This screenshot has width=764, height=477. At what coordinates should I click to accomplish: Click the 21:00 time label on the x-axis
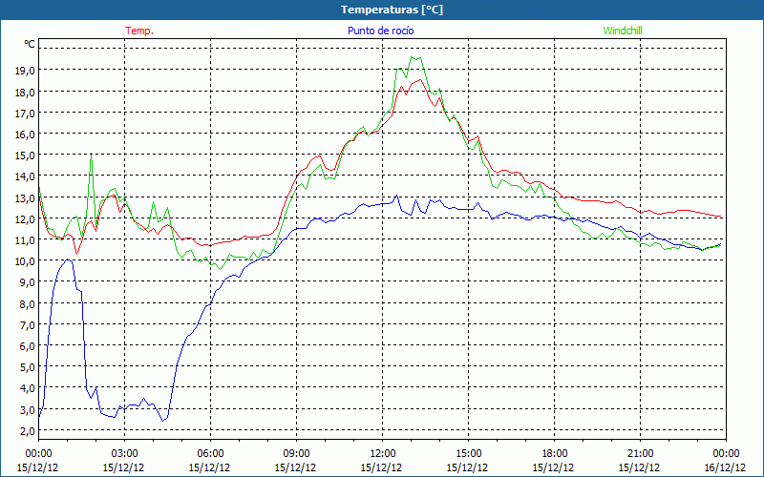pyautogui.click(x=640, y=454)
